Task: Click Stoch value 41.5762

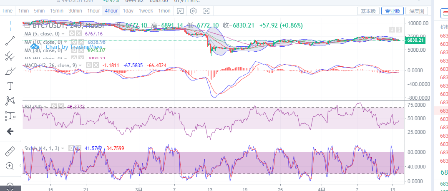Action: coord(94,148)
